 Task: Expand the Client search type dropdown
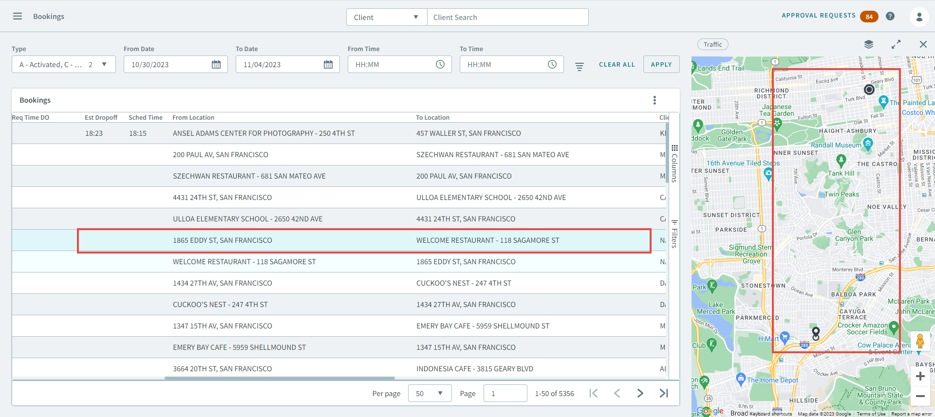(386, 17)
